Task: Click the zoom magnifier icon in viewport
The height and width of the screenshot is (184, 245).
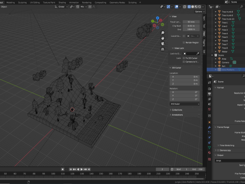Action: [163, 33]
